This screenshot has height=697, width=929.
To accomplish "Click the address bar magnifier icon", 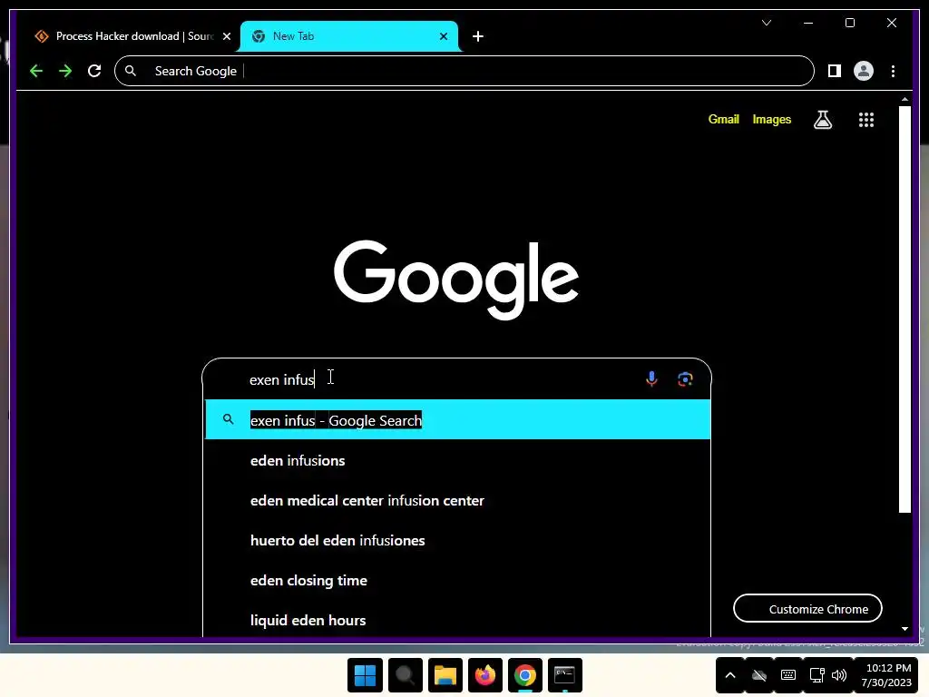I will [x=131, y=71].
